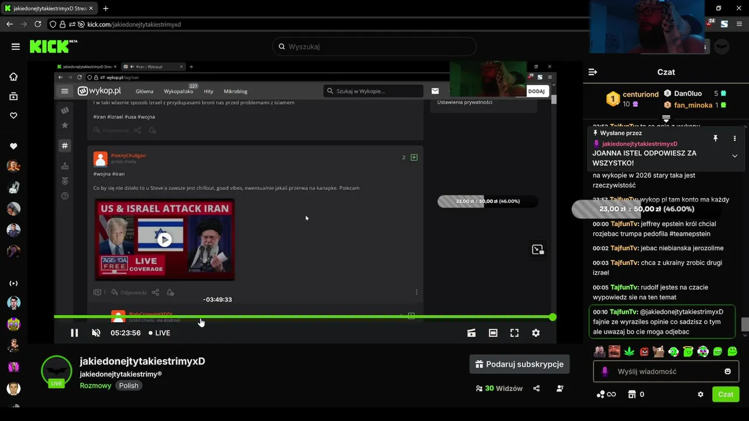Click Dan0luo in the gift leaderboard
Screen dimensions: 749x421
tap(688, 94)
